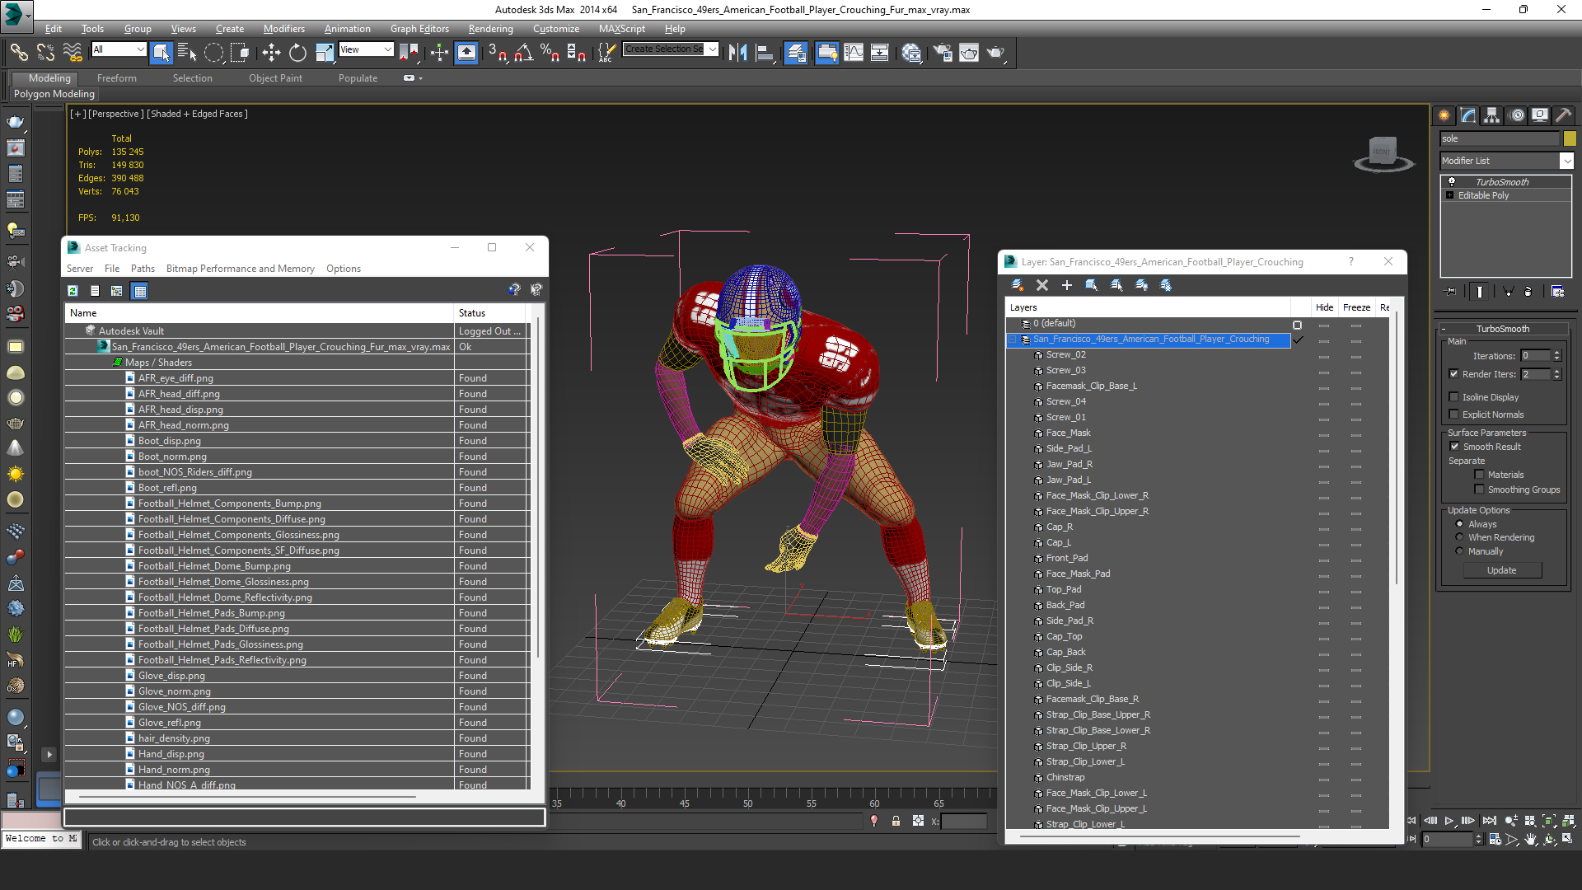Collapse San_Francisco_49ers layer tree in Layer dialog

[1013, 340]
